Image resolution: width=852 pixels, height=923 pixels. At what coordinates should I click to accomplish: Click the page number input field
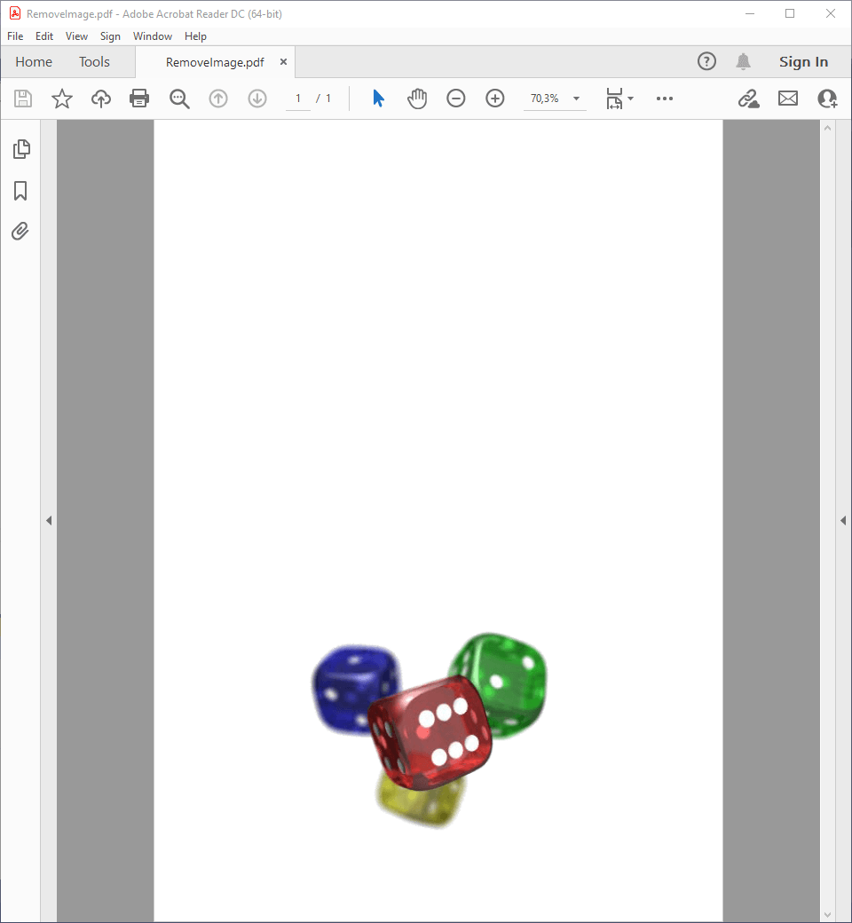pyautogui.click(x=299, y=99)
